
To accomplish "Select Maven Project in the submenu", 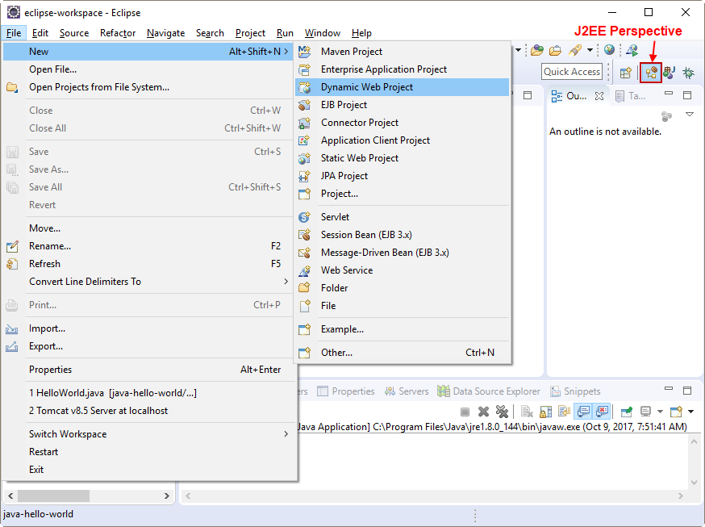I will (x=402, y=52).
